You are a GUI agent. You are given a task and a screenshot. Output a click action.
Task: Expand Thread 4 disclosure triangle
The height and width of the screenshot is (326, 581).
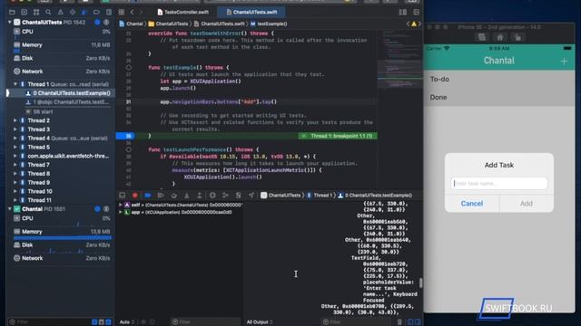point(15,139)
